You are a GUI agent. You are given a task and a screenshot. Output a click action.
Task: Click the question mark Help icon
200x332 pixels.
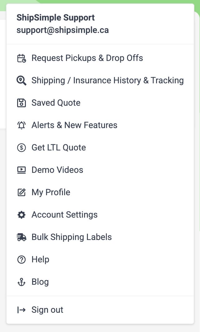click(x=21, y=259)
